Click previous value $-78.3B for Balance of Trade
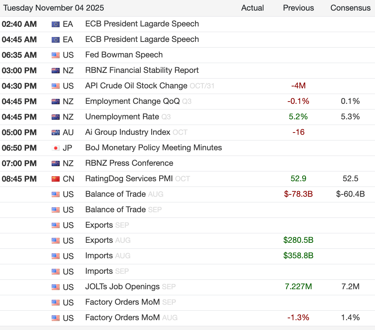The width and height of the screenshot is (375, 330). point(298,194)
